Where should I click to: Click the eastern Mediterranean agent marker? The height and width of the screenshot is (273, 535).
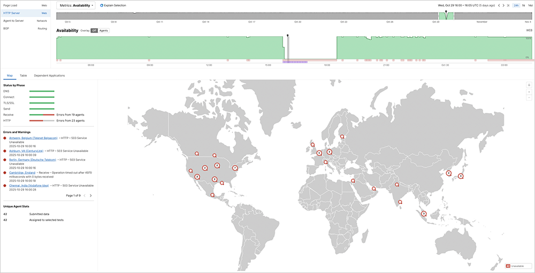(x=353, y=180)
